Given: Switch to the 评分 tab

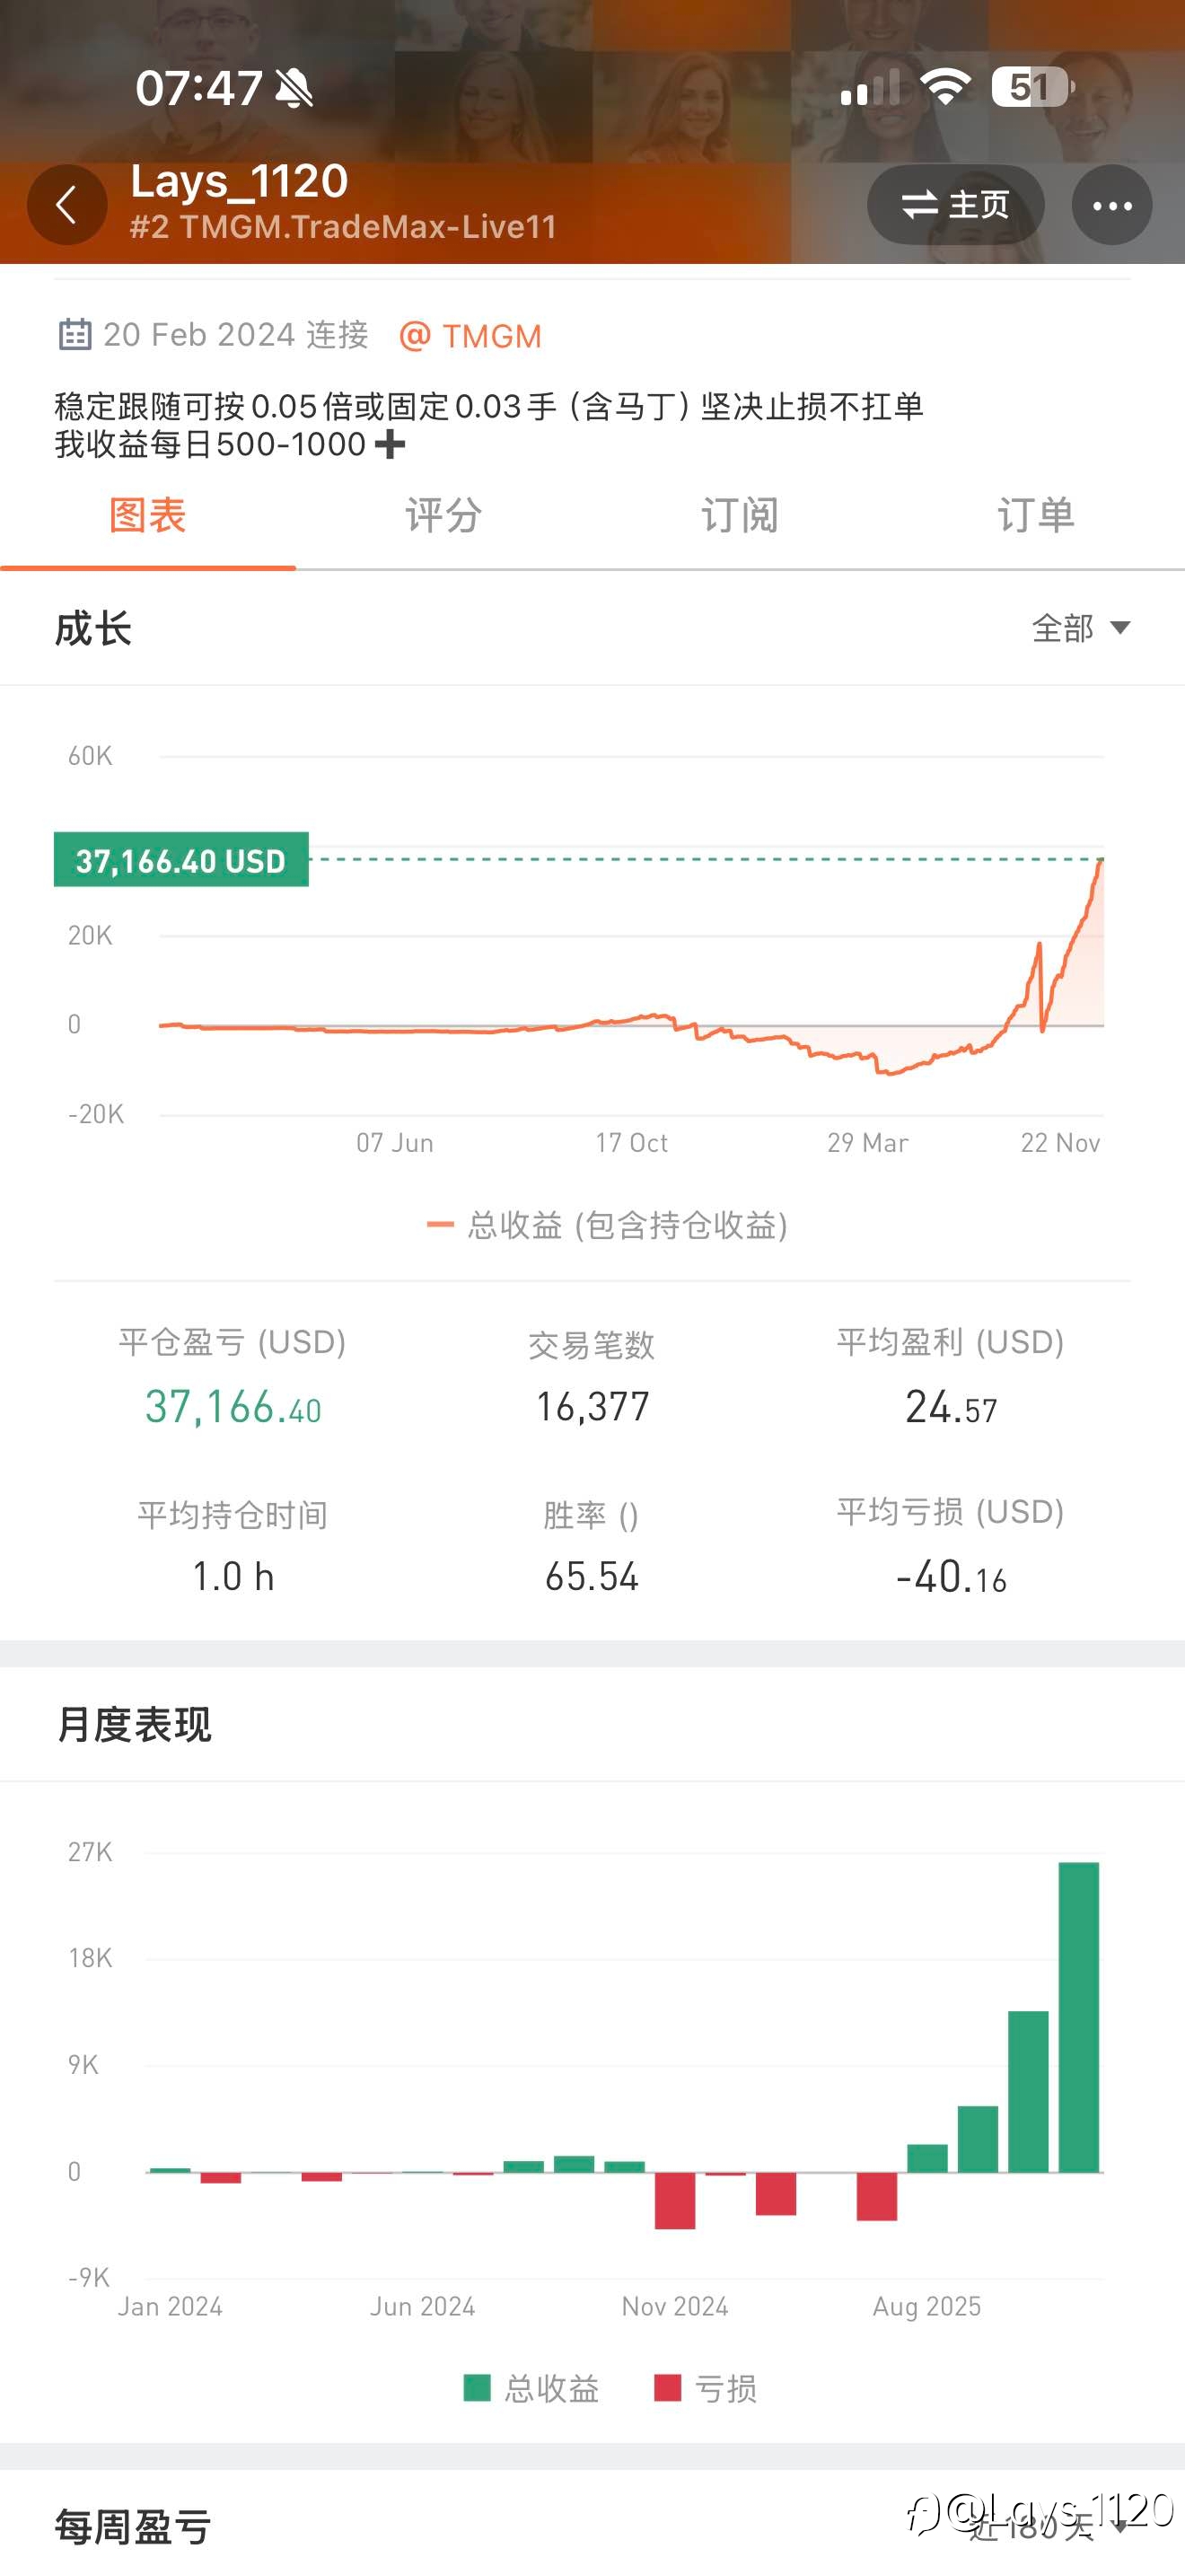Looking at the screenshot, I should click(x=443, y=517).
